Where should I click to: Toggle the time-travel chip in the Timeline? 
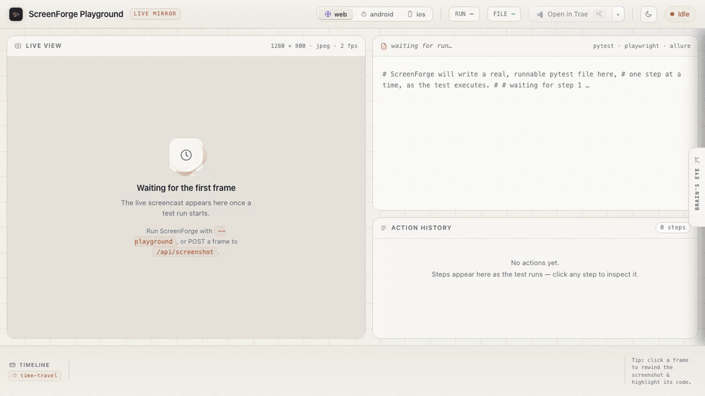click(35, 376)
